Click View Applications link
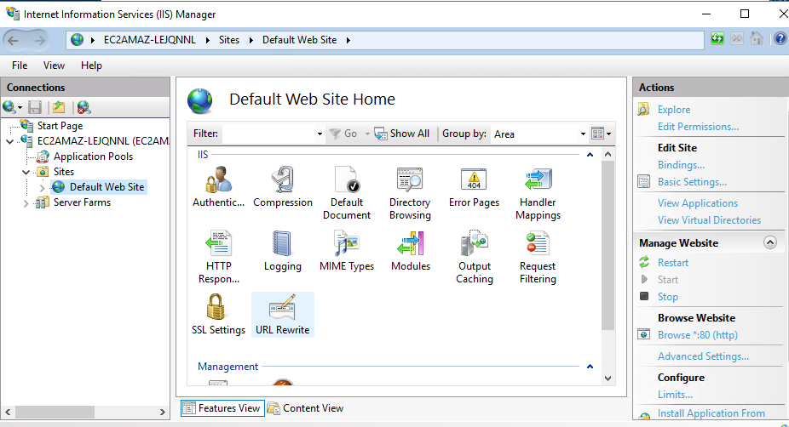789x427 pixels. point(698,203)
